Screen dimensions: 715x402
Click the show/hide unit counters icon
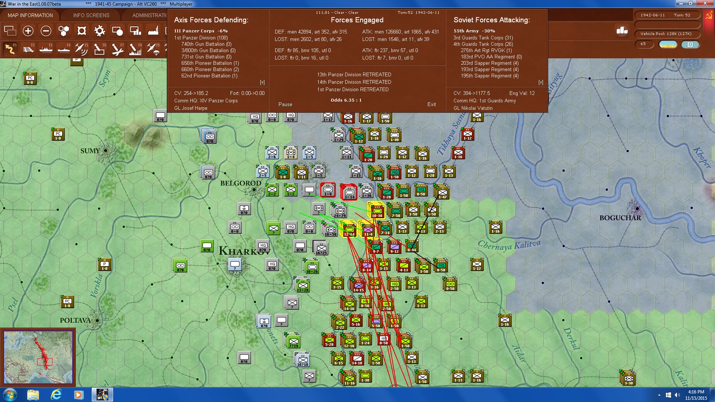tap(10, 31)
